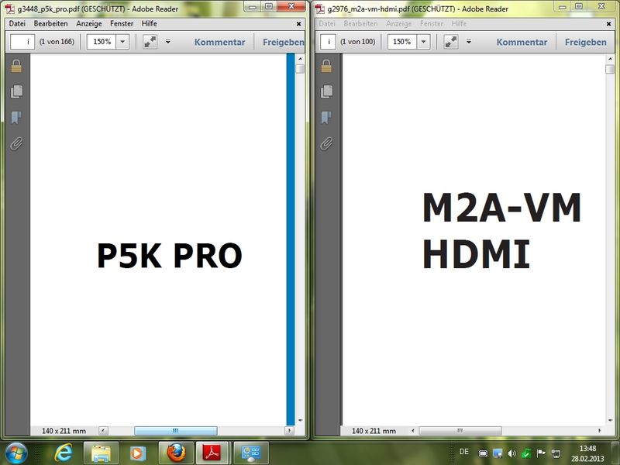Open Kommentar pane in M2A-VM window
620x465 pixels.
(522, 42)
